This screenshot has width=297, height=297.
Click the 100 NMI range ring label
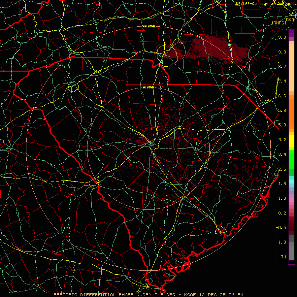[x=148, y=26]
